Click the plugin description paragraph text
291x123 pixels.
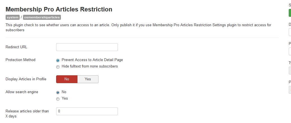138,28
